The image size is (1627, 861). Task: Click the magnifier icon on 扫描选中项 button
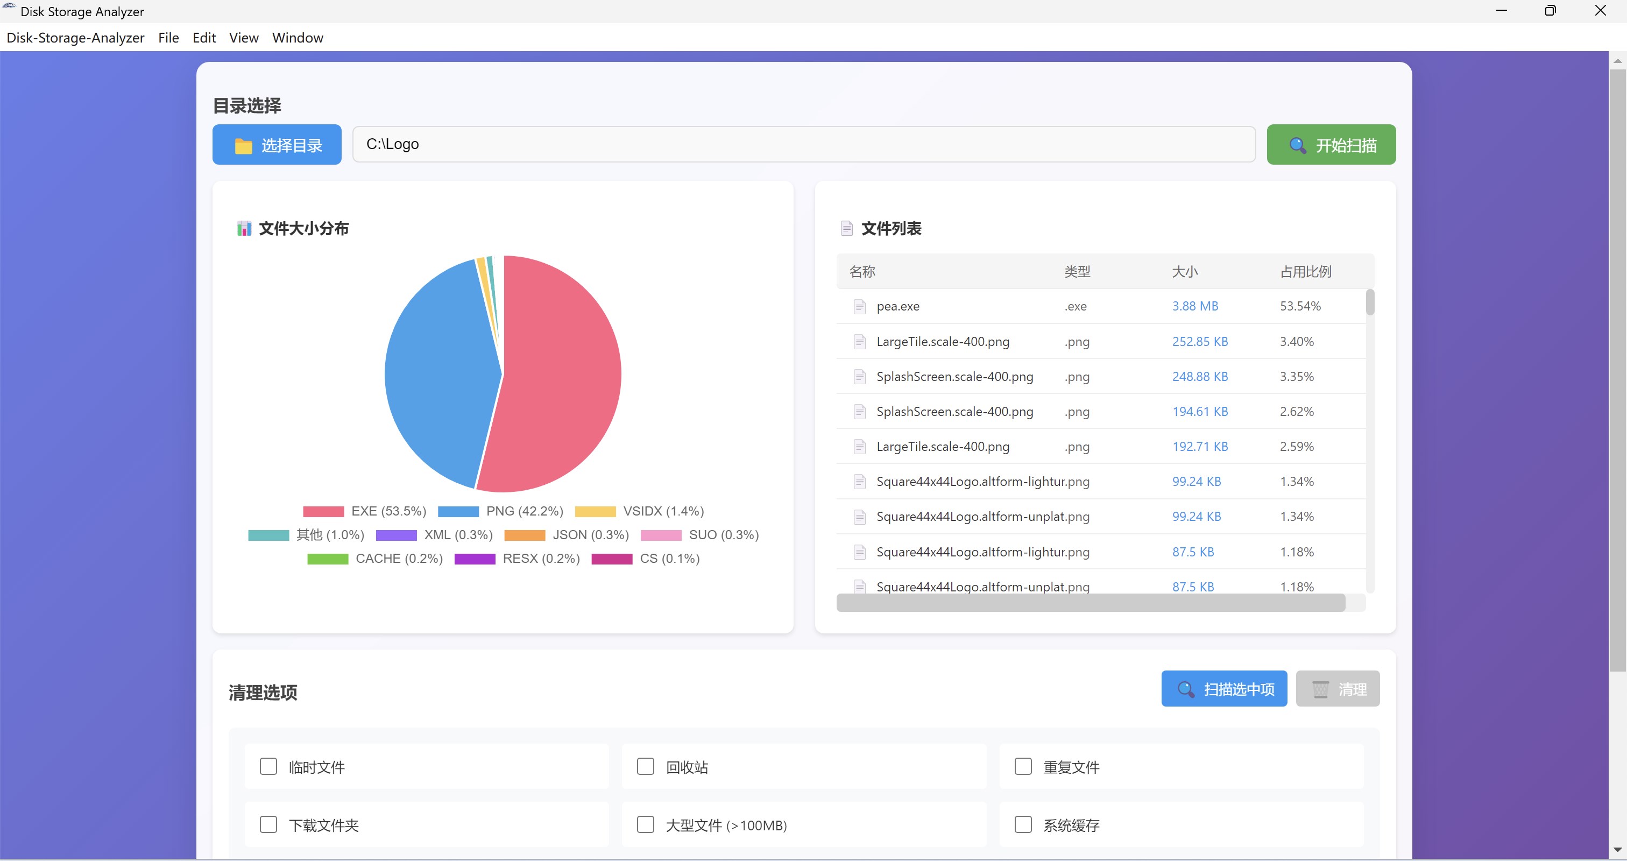pyautogui.click(x=1185, y=689)
